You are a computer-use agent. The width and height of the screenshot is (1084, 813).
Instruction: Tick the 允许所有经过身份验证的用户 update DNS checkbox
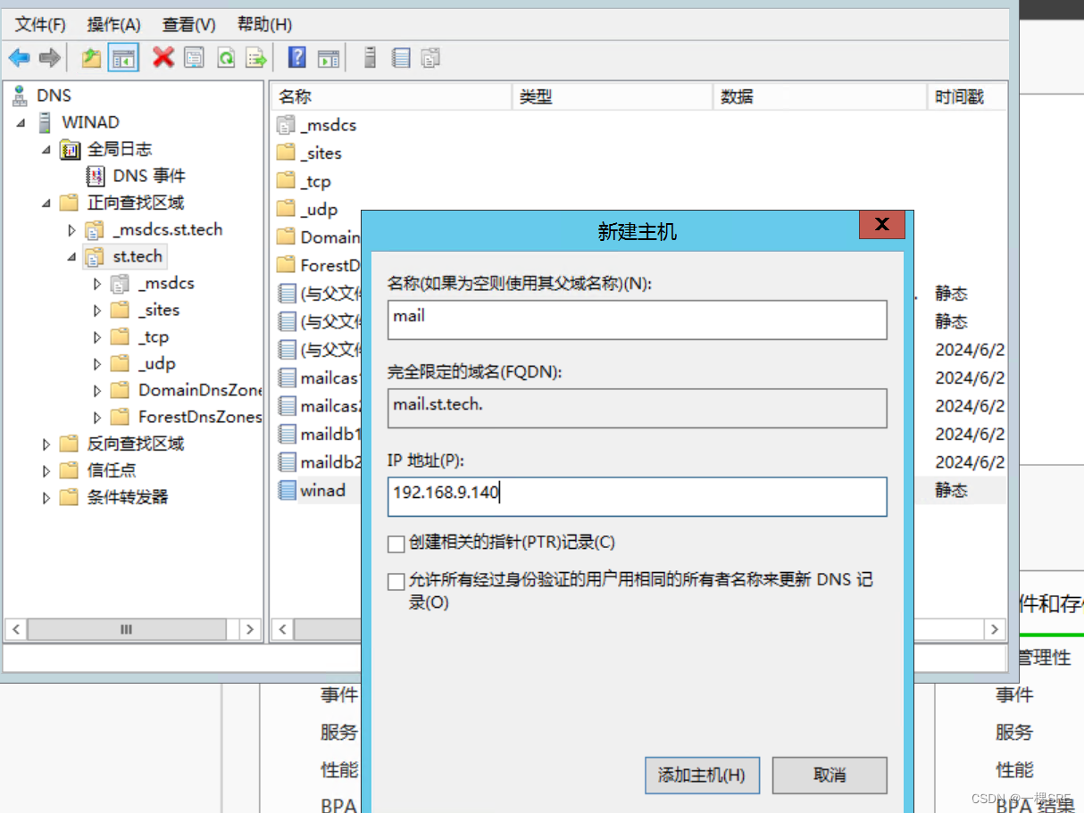coord(396,582)
